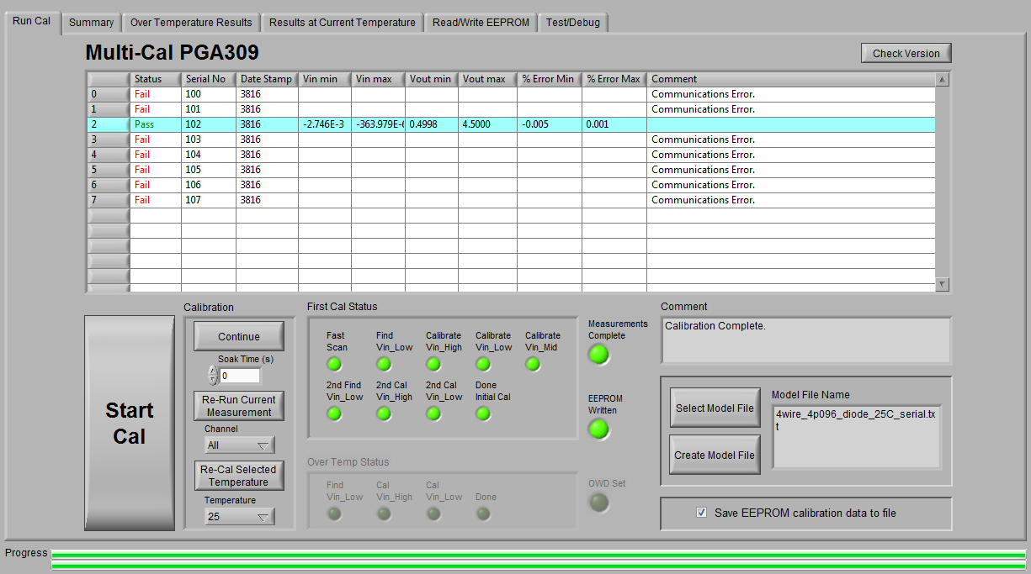The image size is (1031, 574).
Task: Click the lower green Progress bar
Action: click(539, 566)
